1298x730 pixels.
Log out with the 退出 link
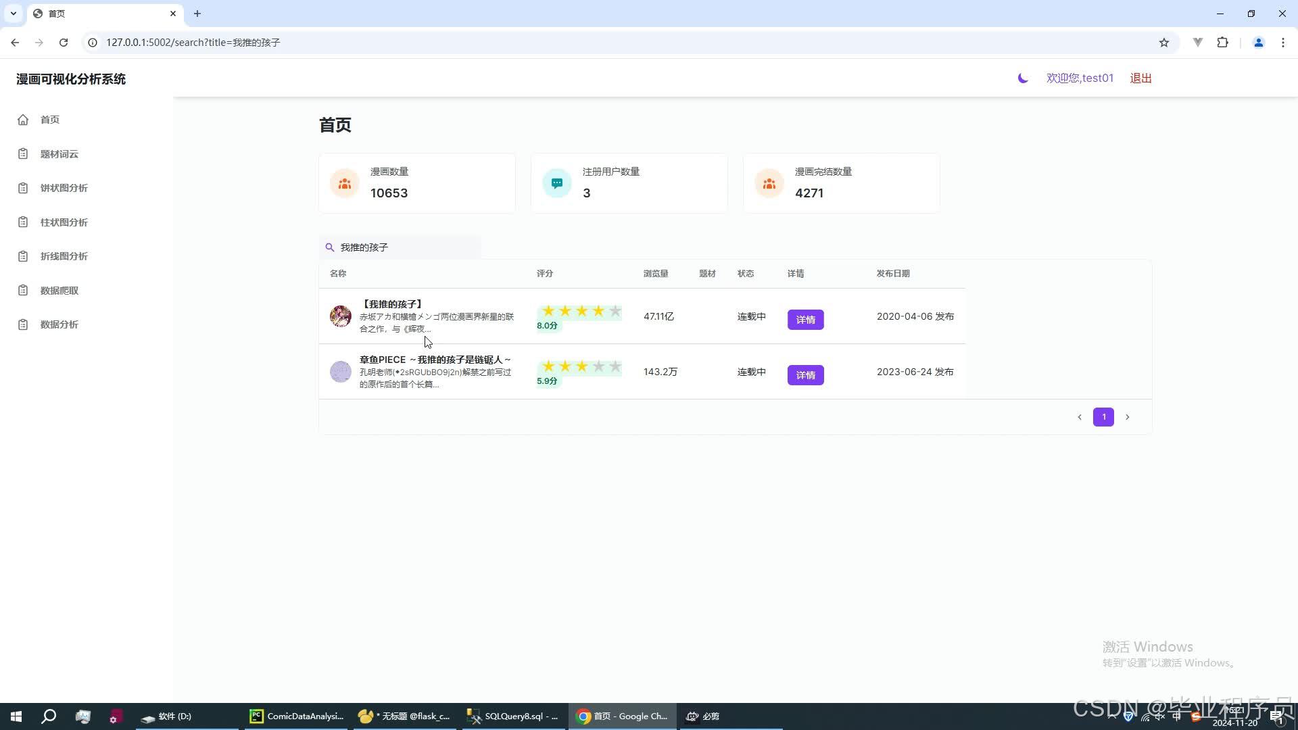pos(1140,78)
